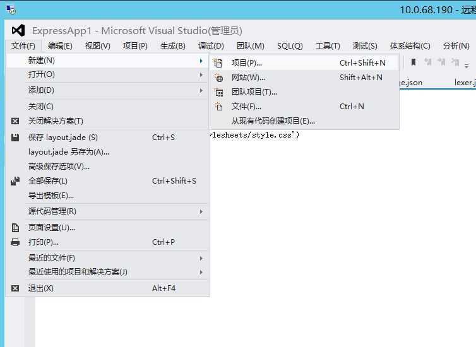Click the Visual Studio logo icon
The image size is (476, 347).
click(x=18, y=31)
